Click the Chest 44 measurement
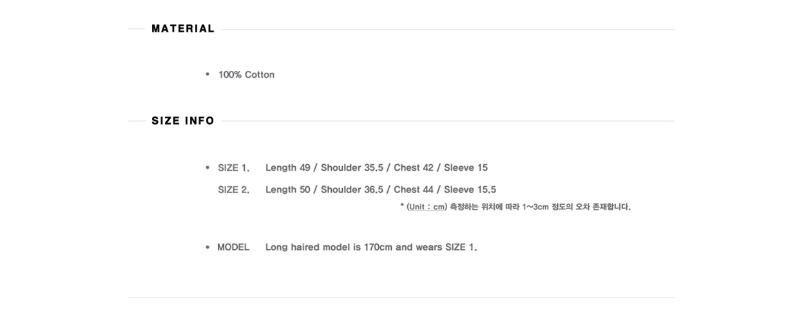The width and height of the screenshot is (786, 322). [x=414, y=189]
